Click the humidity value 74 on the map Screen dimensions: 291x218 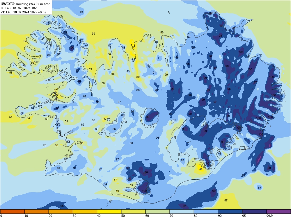pyautogui.click(x=49, y=80)
